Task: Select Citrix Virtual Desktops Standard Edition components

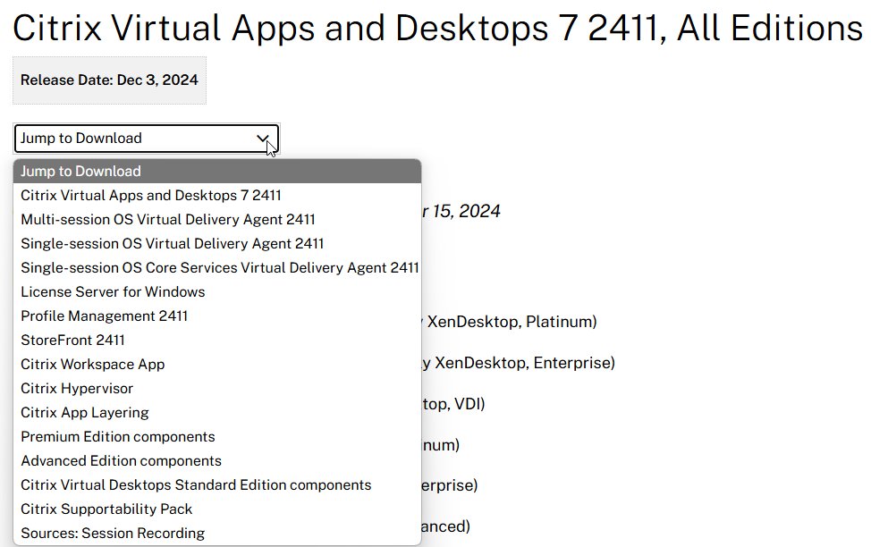Action: point(194,484)
